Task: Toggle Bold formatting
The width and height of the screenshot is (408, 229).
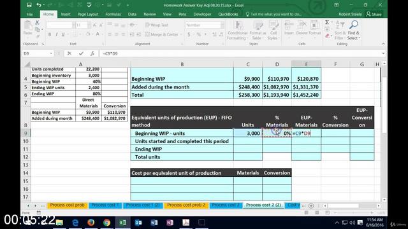Action: [x=50, y=34]
